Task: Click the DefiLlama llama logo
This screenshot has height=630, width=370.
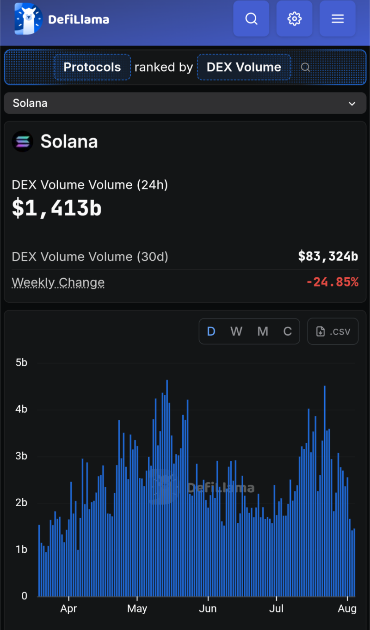Action: click(x=28, y=19)
